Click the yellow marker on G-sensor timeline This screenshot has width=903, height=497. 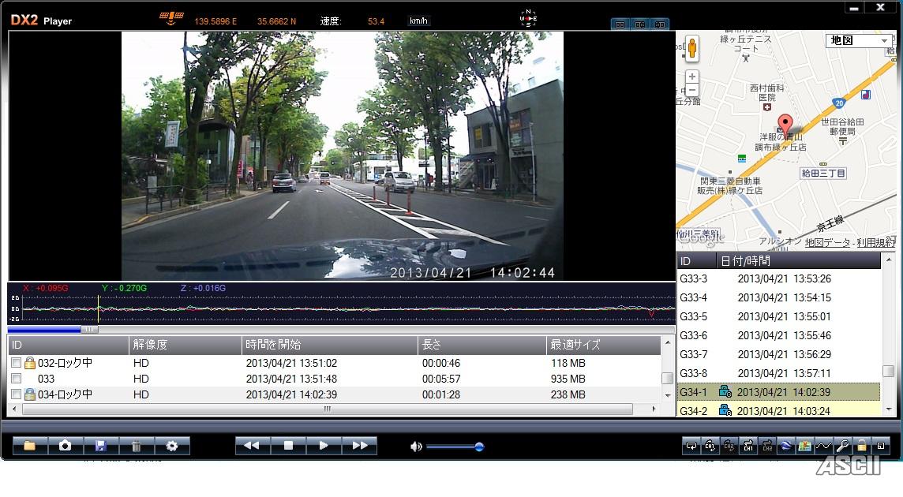99,309
